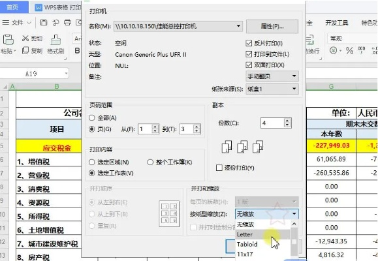Image resolution: width=378 pixels, height=261 pixels.
Task: Uncheck 双面打印(X) checkbox
Action: point(249,65)
